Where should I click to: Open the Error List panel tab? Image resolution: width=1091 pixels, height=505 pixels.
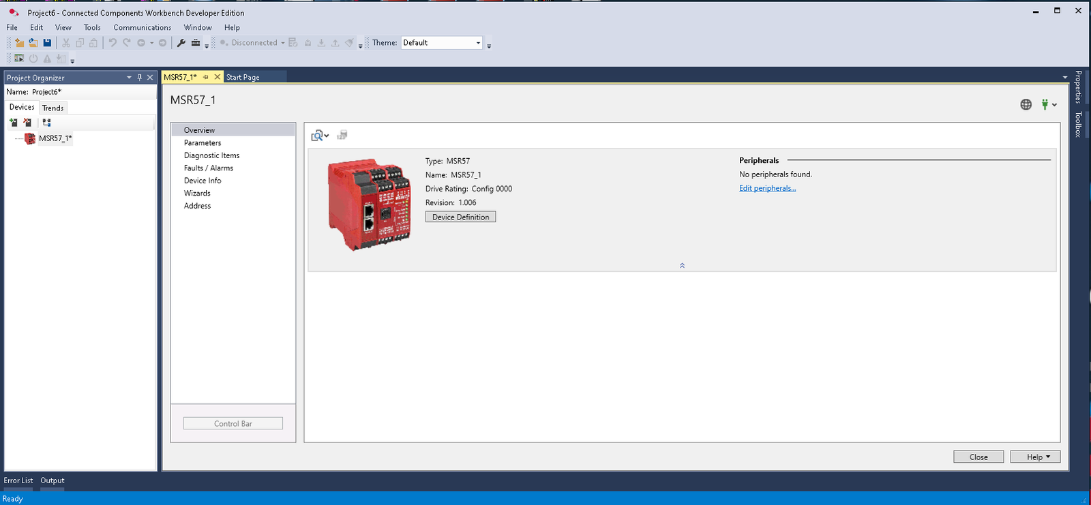tap(18, 480)
